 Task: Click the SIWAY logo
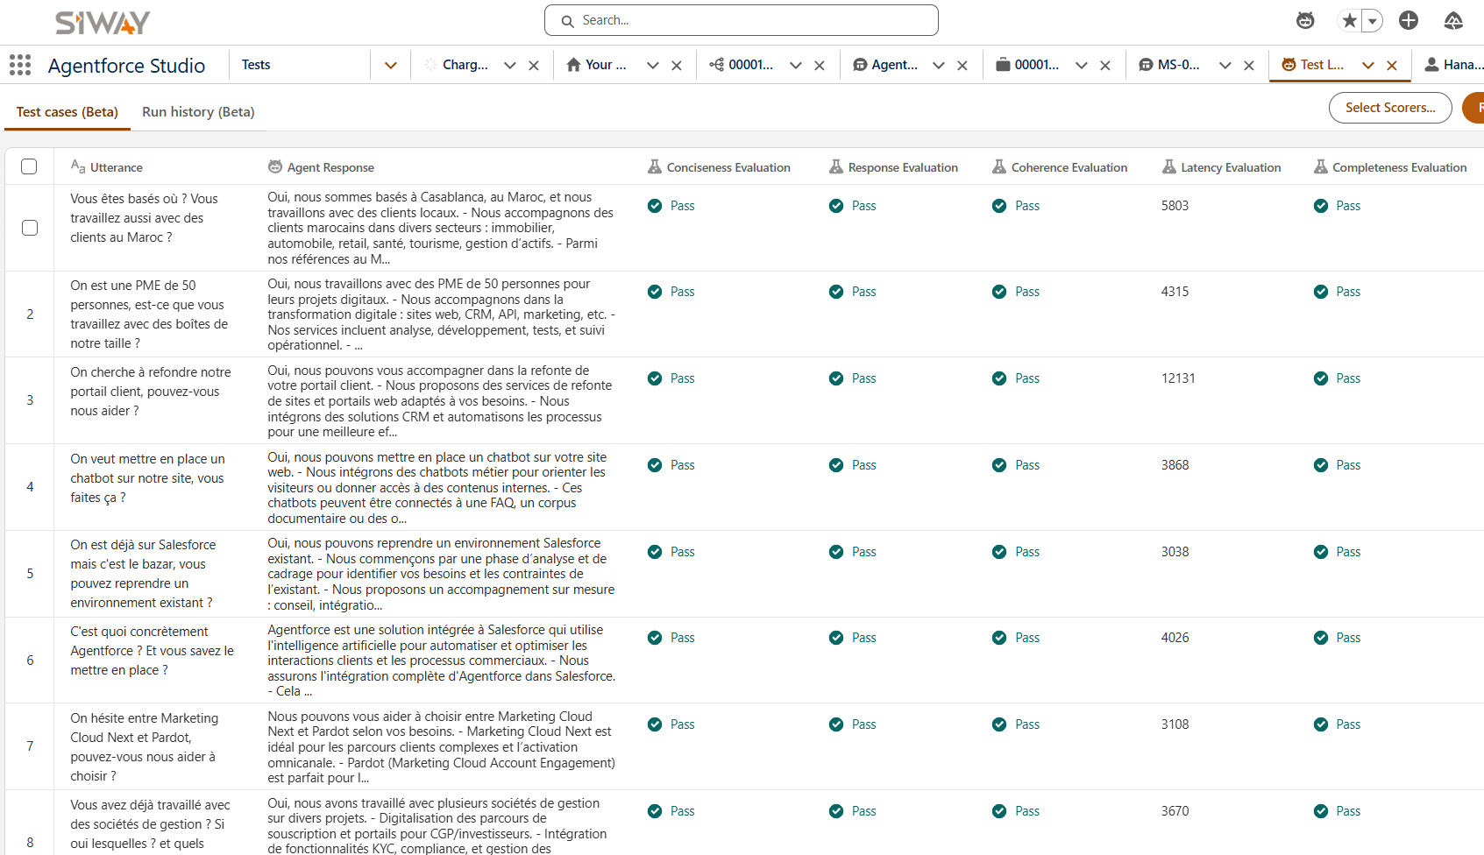103,22
